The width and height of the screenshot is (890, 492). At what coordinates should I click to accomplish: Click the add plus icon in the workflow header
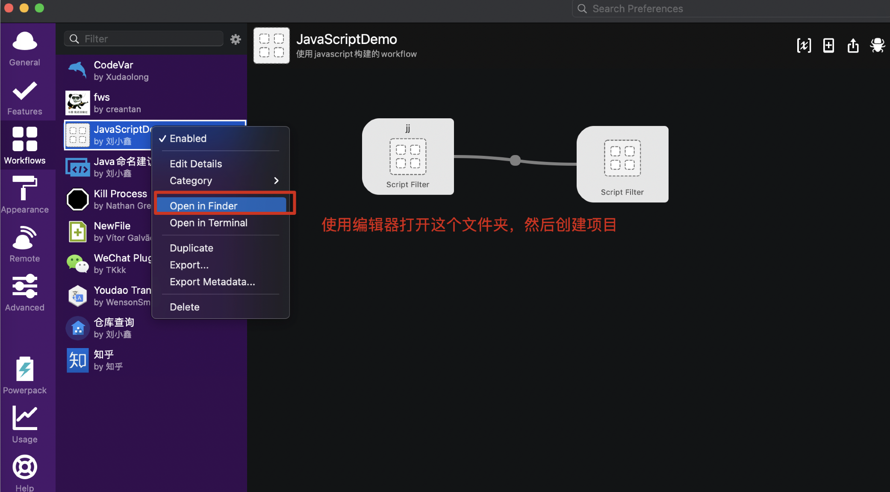pos(828,45)
